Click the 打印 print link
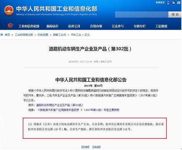This screenshot has height=150, width=182. (x=85, y=147)
